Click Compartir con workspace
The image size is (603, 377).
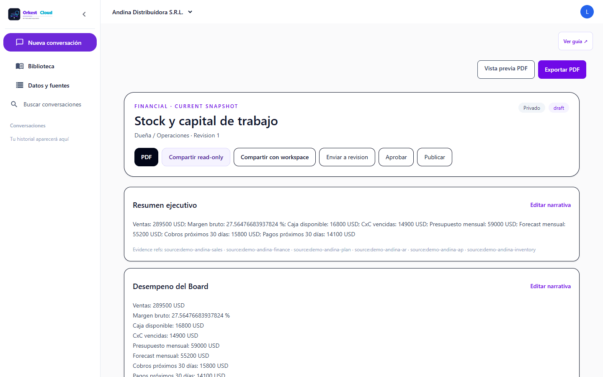tap(275, 157)
